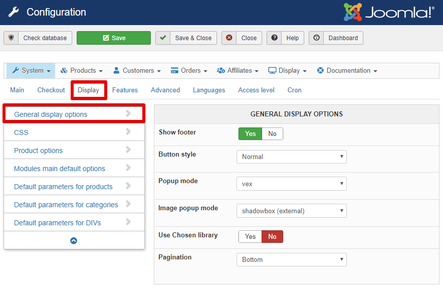This screenshot has width=443, height=287.
Task: Open the Button style dropdown
Action: click(292, 157)
